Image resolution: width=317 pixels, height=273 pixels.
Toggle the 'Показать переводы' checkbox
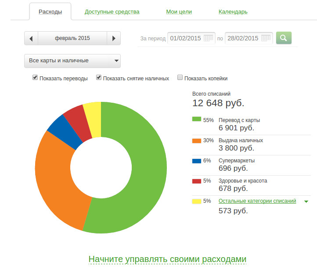35,78
